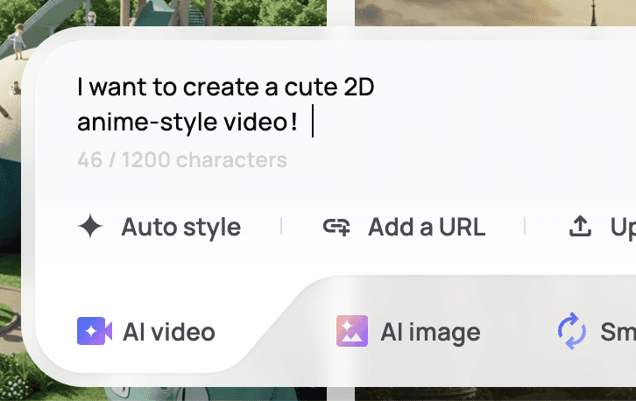
Task: Switch to the AI image tab
Action: [x=408, y=332]
